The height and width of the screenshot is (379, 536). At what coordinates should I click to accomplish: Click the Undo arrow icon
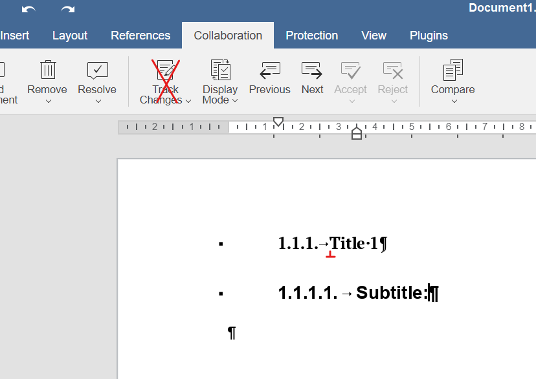[x=27, y=9]
